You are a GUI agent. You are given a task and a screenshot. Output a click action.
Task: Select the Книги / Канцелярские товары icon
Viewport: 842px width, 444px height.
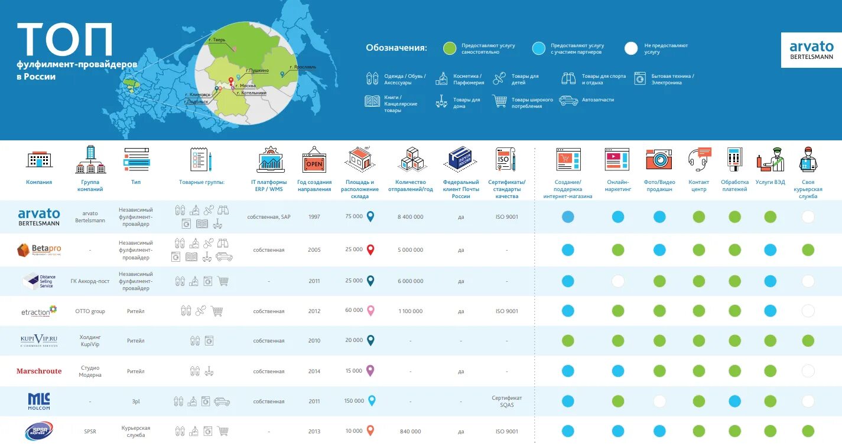(x=372, y=101)
